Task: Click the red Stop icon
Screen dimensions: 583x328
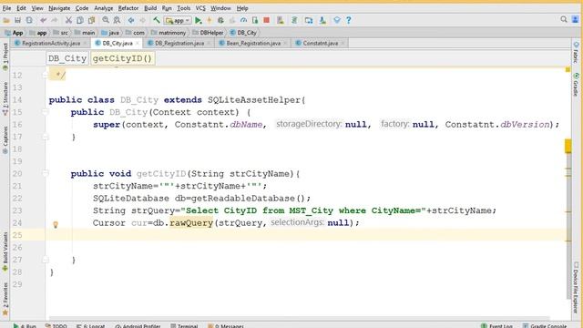Action: tap(266, 20)
